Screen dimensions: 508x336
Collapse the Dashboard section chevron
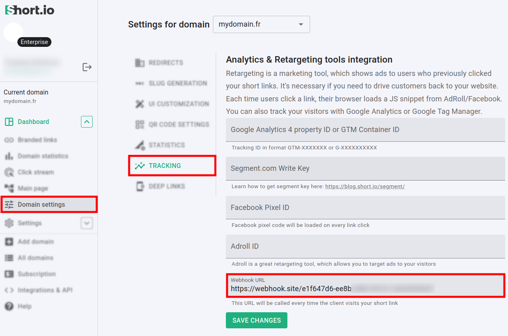[87, 122]
